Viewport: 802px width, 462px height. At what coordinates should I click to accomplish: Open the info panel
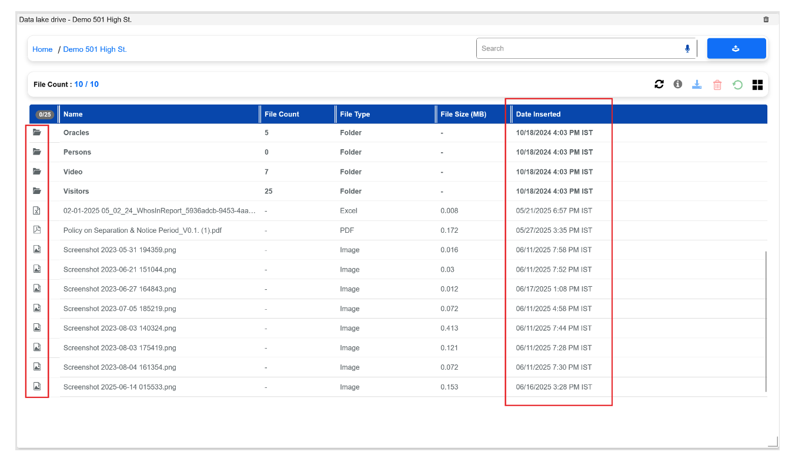(677, 84)
